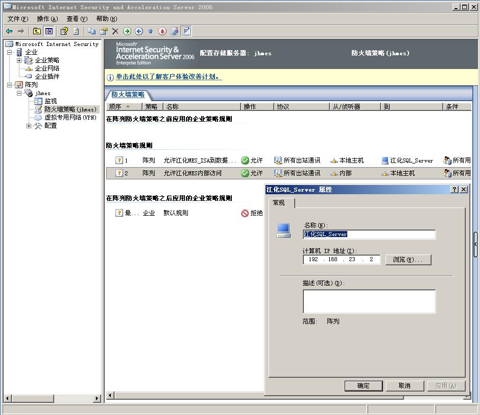The height and width of the screenshot is (415, 480).
Task: Open the 查看(V) menu
Action: pos(77,19)
